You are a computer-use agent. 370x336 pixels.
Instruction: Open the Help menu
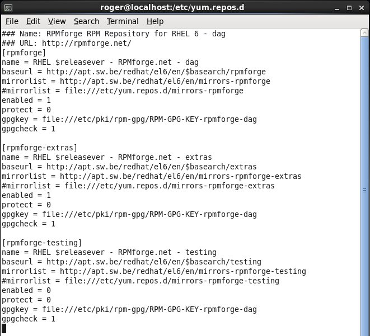coord(155,21)
